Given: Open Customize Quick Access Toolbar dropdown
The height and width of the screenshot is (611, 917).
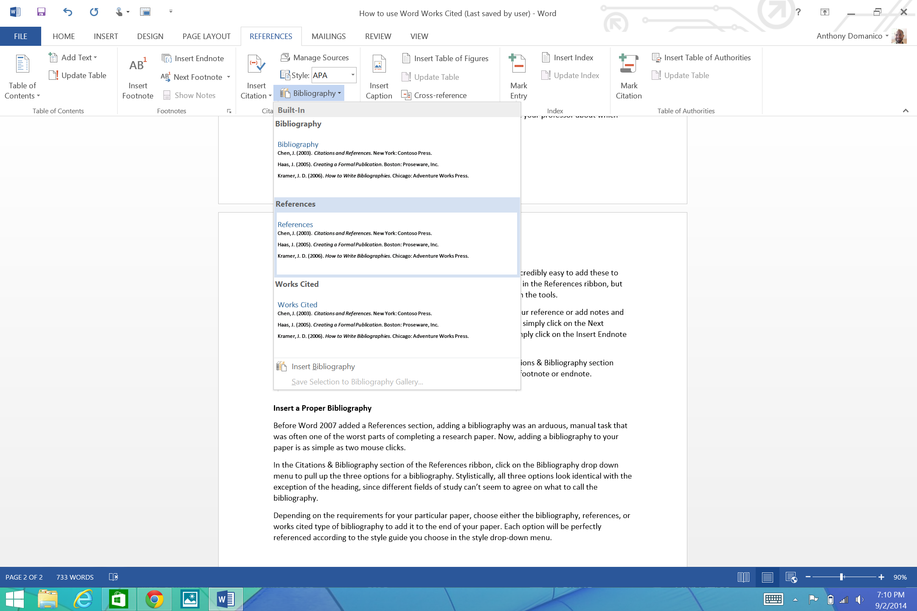Looking at the screenshot, I should (171, 11).
